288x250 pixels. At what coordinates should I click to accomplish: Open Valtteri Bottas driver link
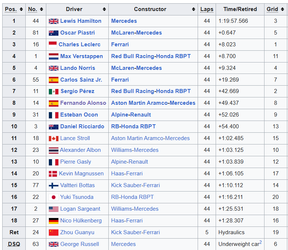pos(77,185)
